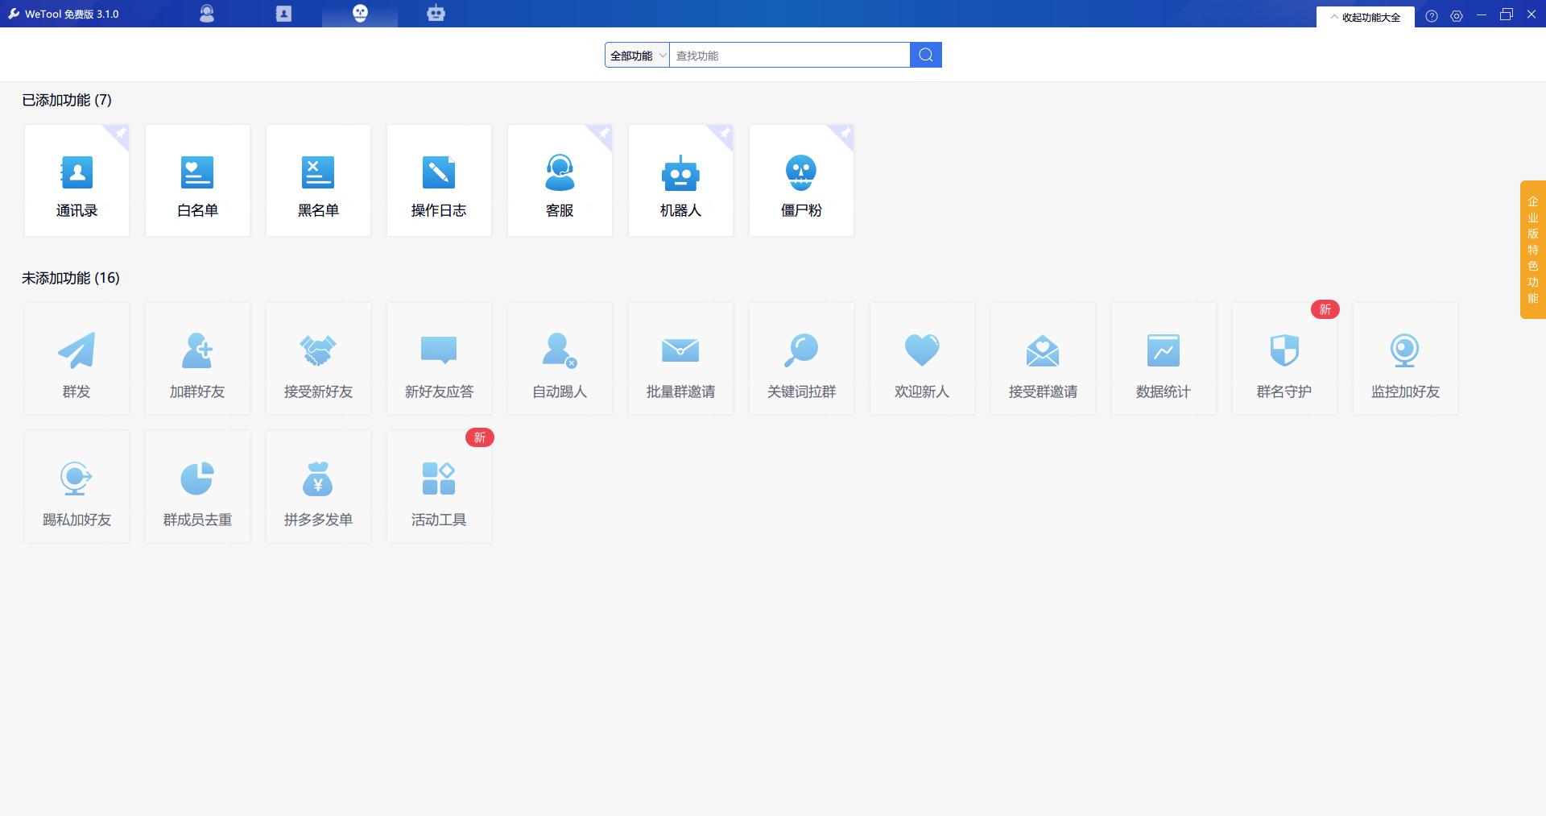Collapse the panel with 收起功能大全
Viewport: 1546px width, 816px height.
1365,17
